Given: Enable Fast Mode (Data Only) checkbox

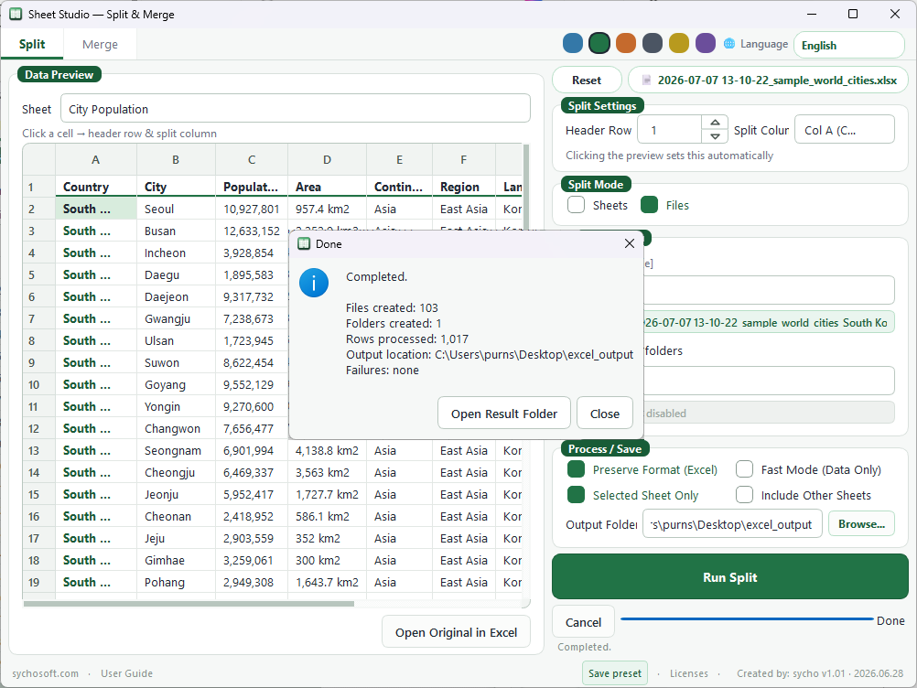Looking at the screenshot, I should tap(744, 468).
